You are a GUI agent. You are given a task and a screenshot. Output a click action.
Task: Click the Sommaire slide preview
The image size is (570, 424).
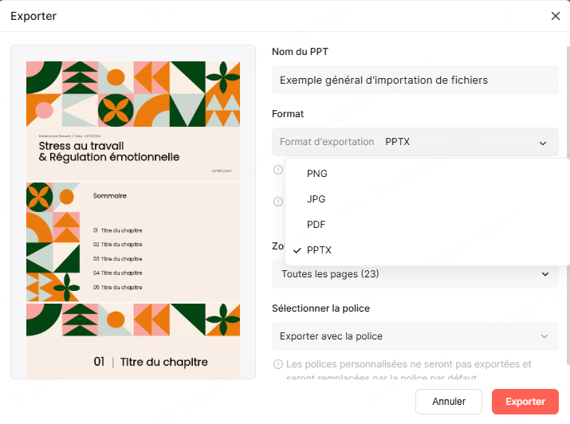pyautogui.click(x=133, y=241)
